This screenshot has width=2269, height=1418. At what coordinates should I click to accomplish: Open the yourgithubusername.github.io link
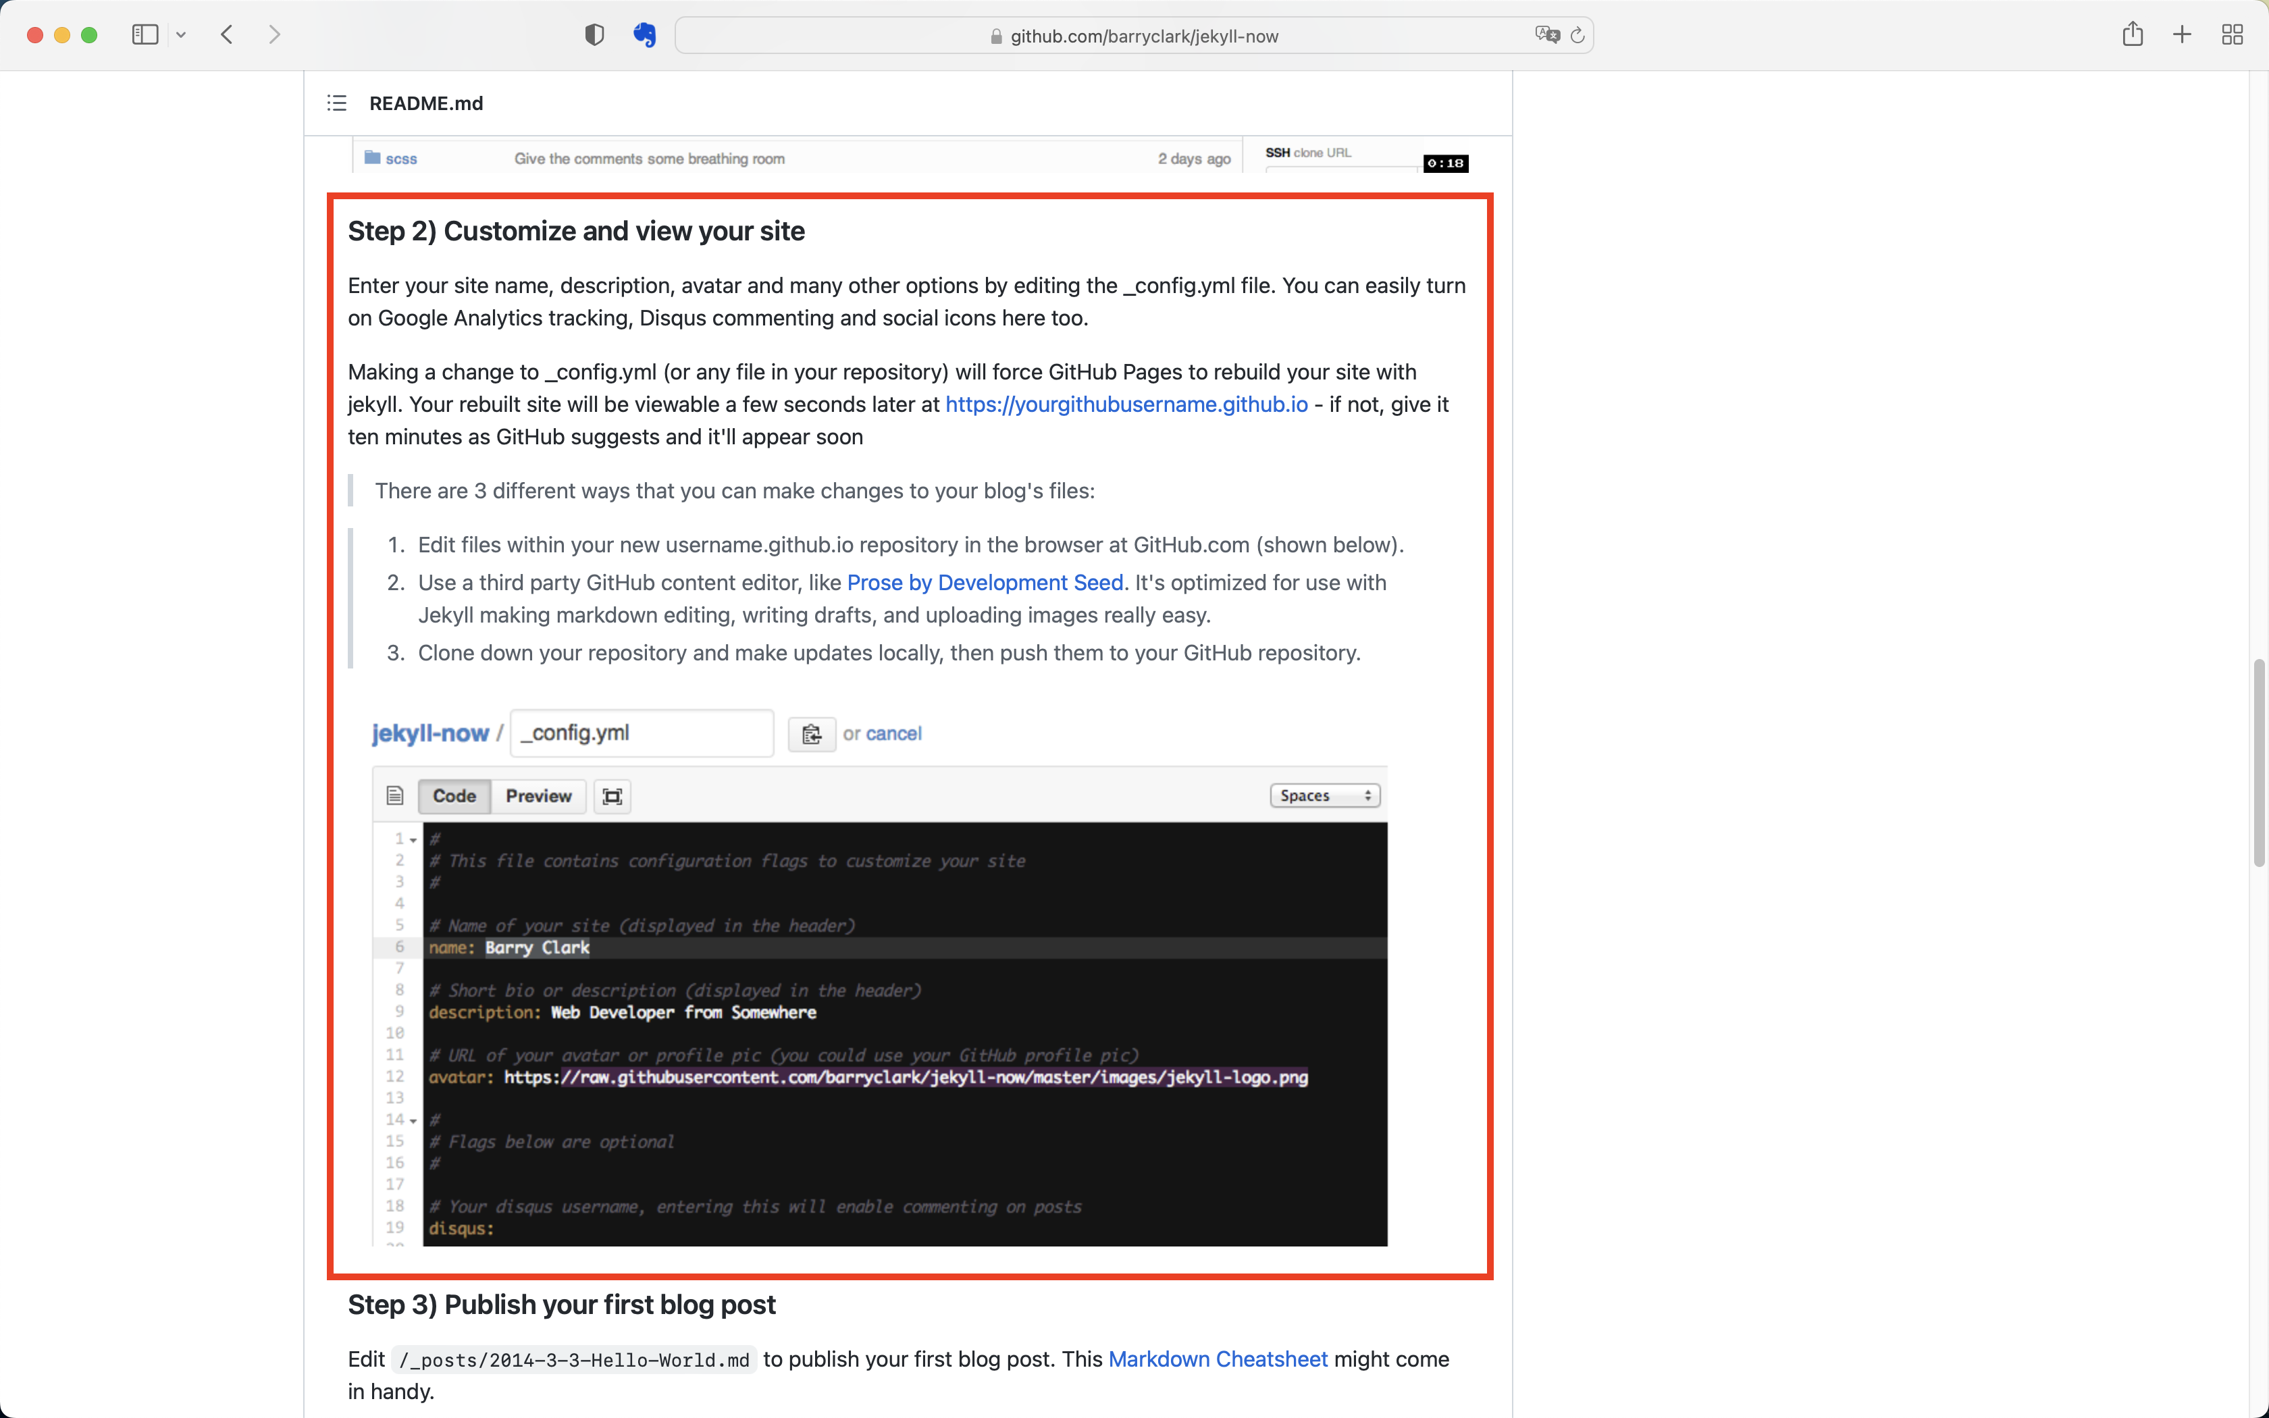1126,404
